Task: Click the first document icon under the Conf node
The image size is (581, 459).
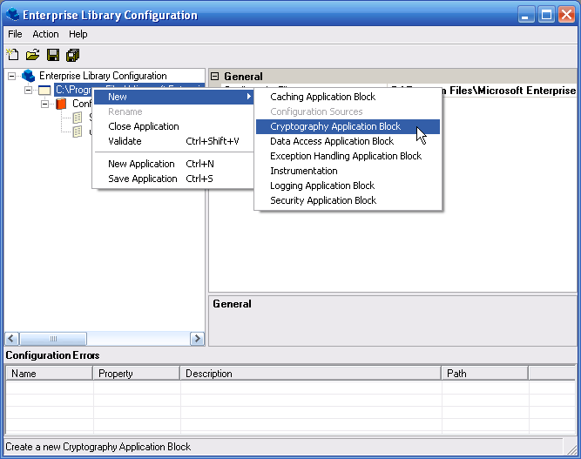Action: click(x=78, y=118)
